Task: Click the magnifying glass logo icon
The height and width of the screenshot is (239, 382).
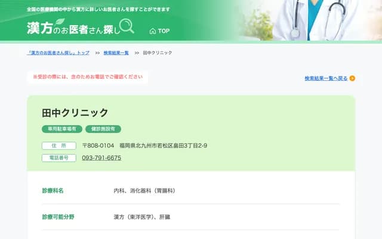Action: (x=127, y=26)
